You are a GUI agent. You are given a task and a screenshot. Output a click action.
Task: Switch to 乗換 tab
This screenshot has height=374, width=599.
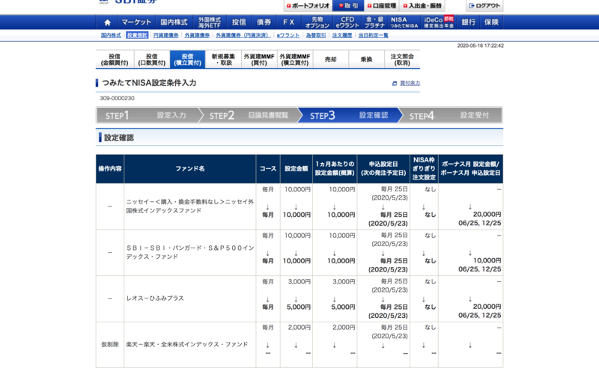366,60
